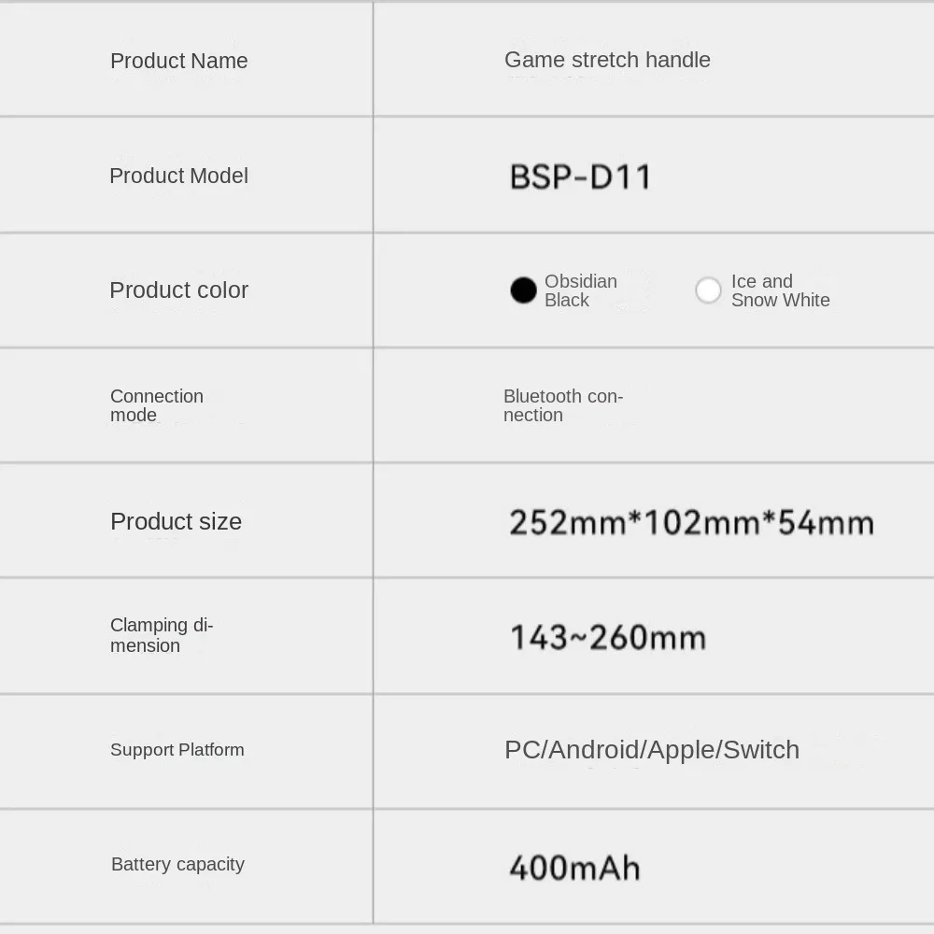Click the PC/Android/Apple/Switch platform text
Screen dimensions: 934x934
coord(651,750)
